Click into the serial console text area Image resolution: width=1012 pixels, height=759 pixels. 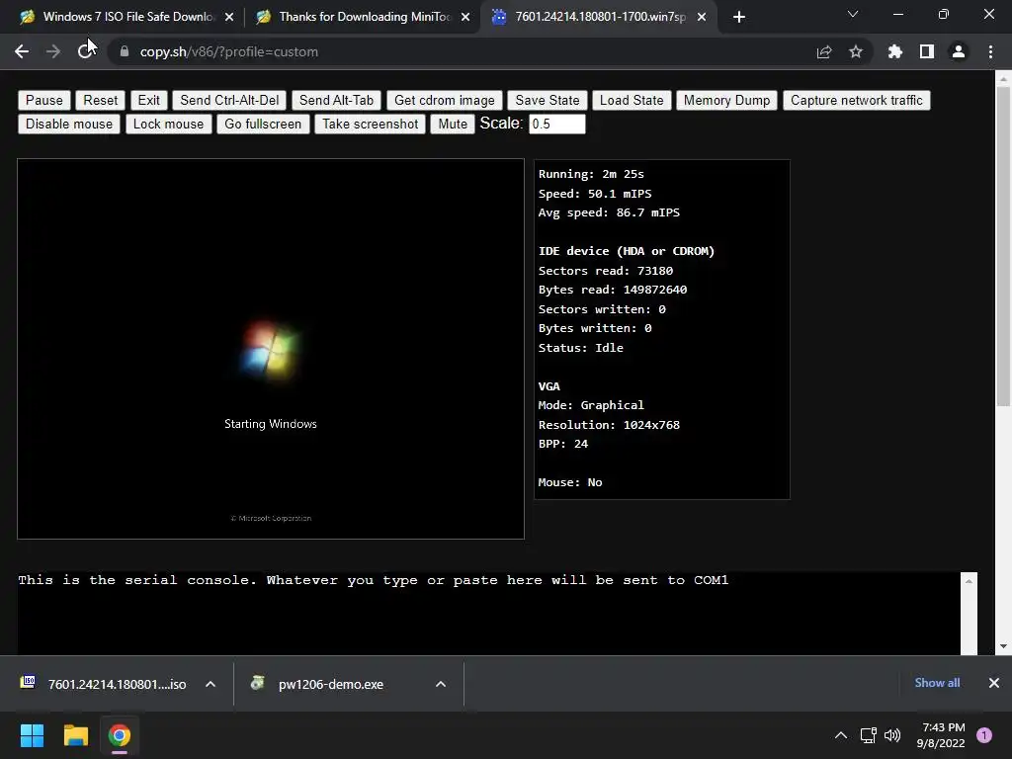pos(488,613)
